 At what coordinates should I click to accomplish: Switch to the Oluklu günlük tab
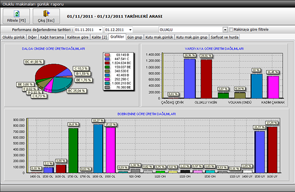[14, 37]
